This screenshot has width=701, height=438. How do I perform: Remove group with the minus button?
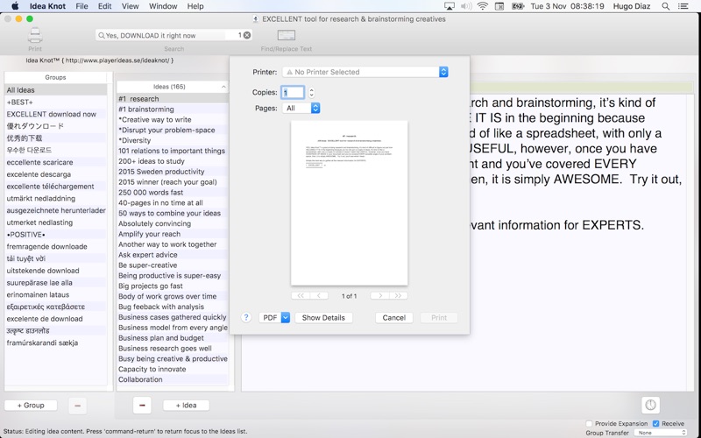point(77,406)
